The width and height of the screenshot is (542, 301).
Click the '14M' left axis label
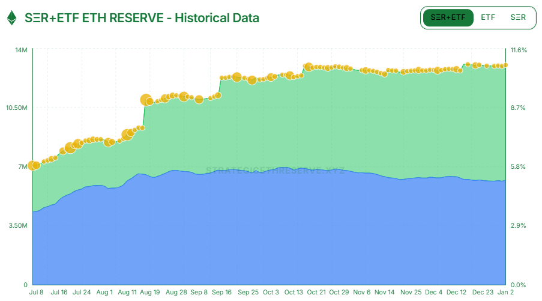click(x=21, y=50)
